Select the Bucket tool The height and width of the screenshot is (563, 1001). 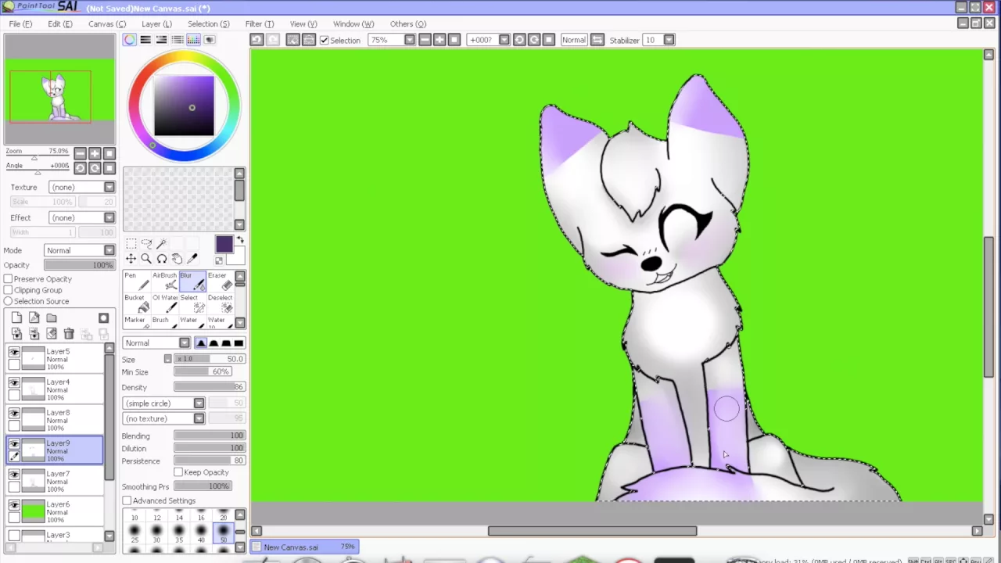pyautogui.click(x=137, y=303)
